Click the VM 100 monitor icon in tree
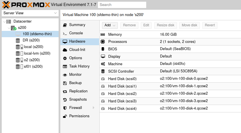The height and width of the screenshot is (133, 241). point(18,34)
